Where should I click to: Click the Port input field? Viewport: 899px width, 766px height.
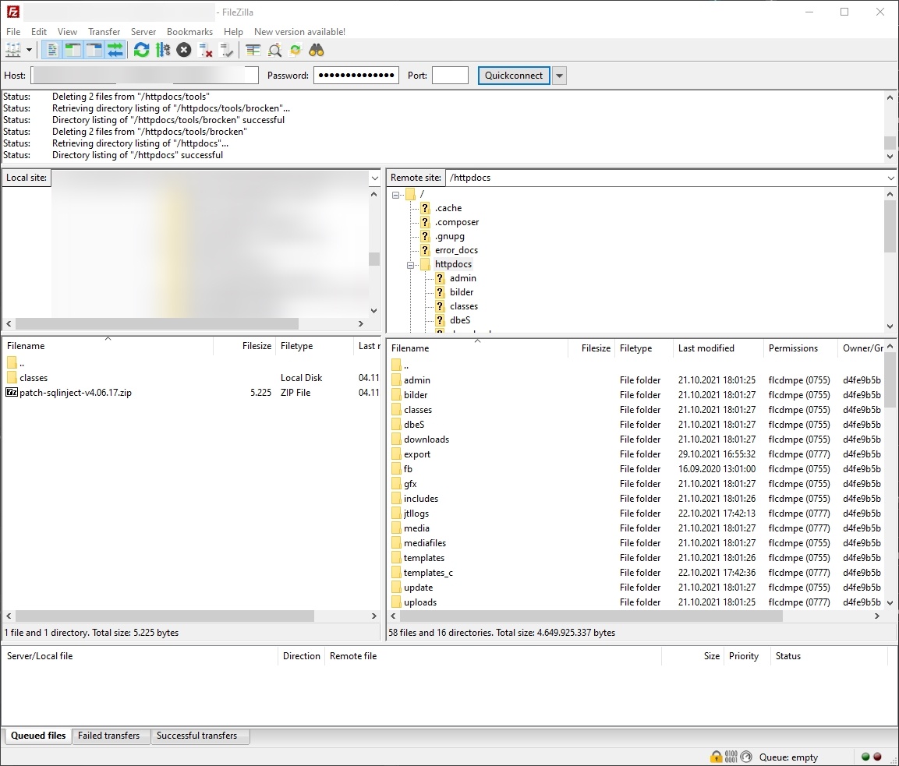coord(450,76)
